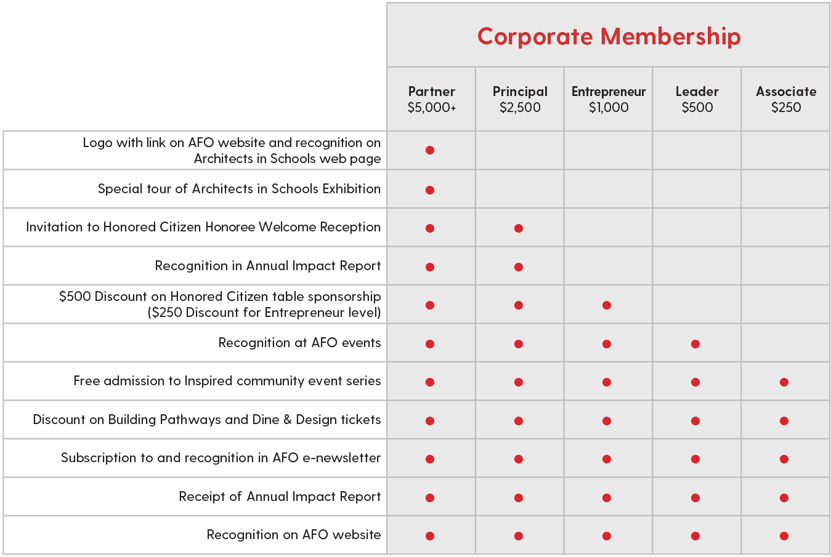This screenshot has width=831, height=557.
Task: Click the Entrepreneur dot in the $500 Discount row
Action: pyautogui.click(x=607, y=305)
